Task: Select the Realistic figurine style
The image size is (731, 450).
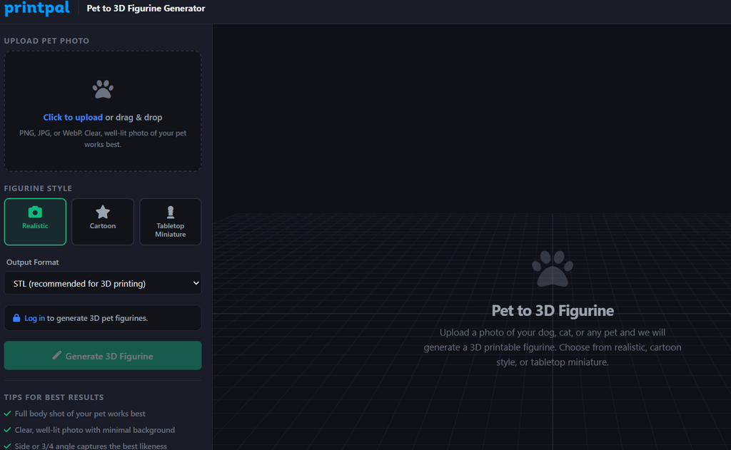Action: (35, 222)
